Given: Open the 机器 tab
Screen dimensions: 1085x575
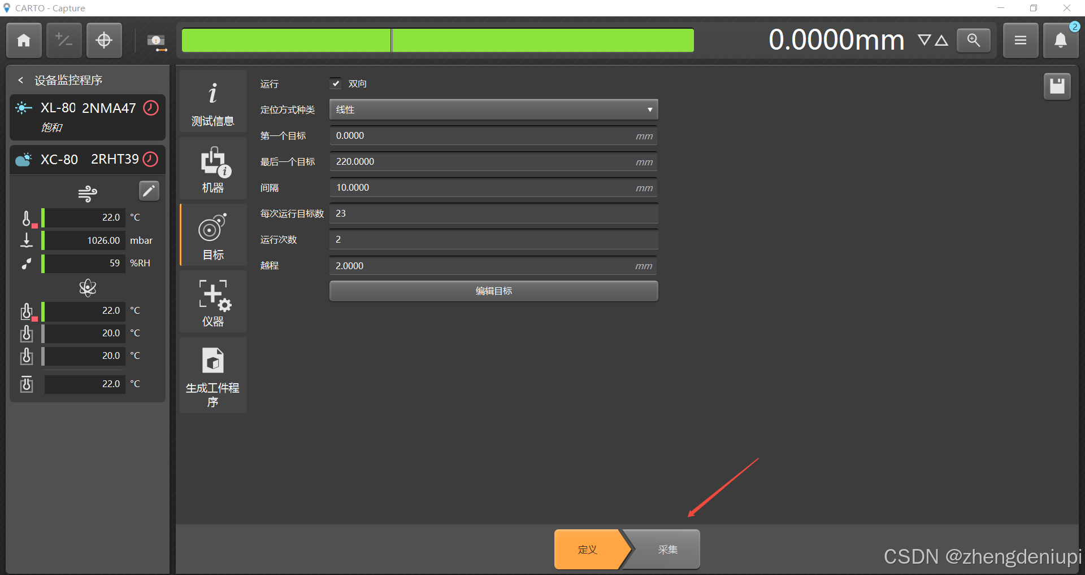Looking at the screenshot, I should point(213,168).
